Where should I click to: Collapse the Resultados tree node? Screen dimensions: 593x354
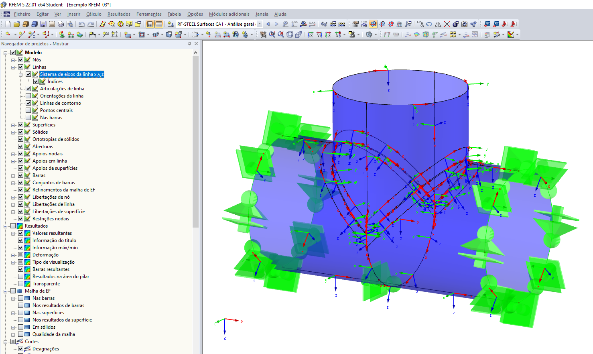(x=6, y=226)
